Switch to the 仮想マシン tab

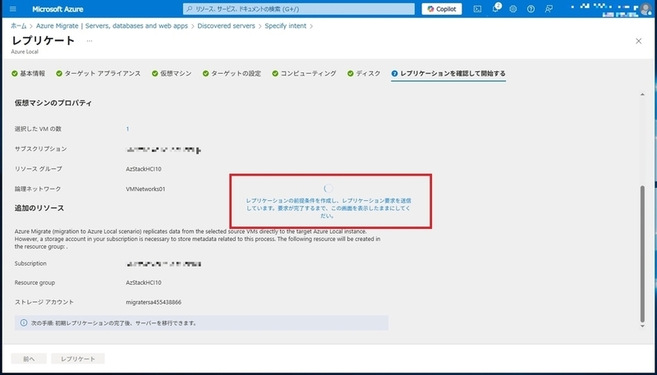tap(172, 73)
